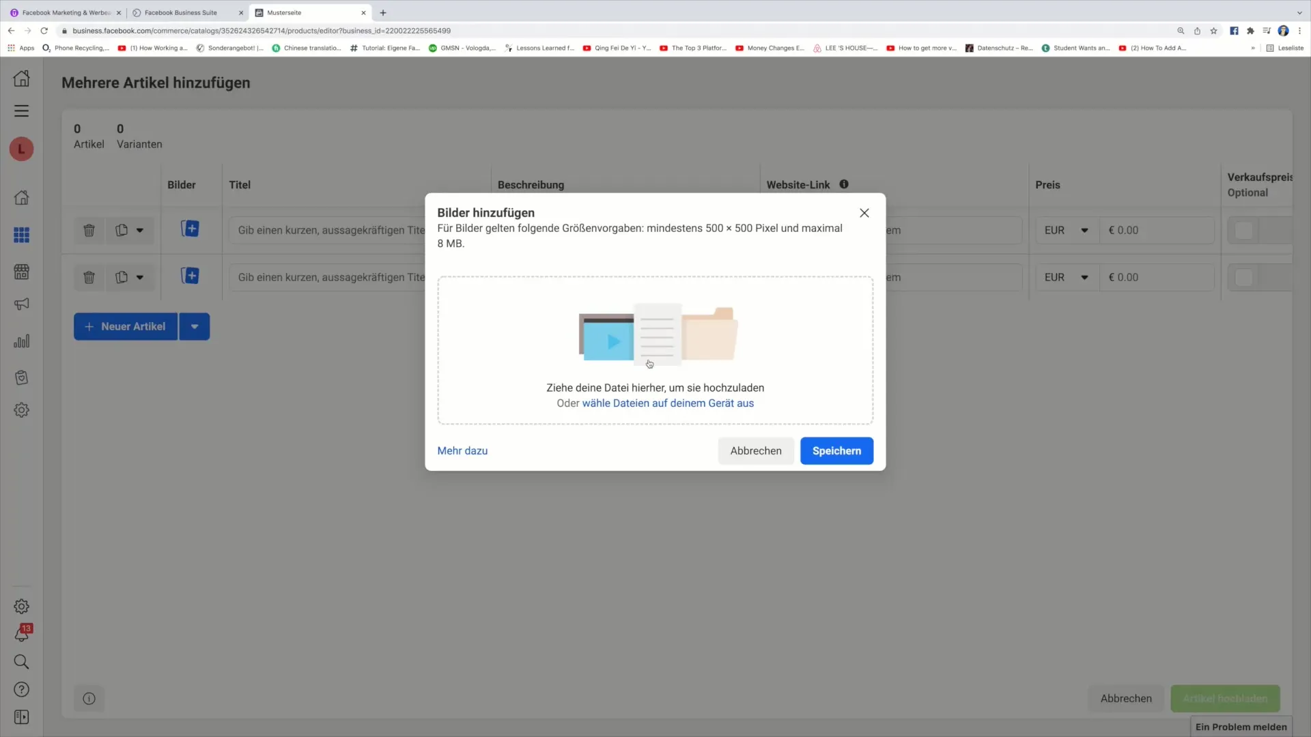Open the Chrome extensions puzzle icon
The image size is (1311, 737).
pos(1250,31)
